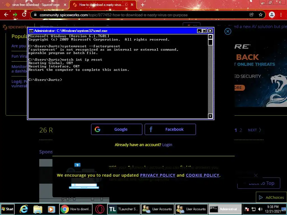Click the orange ad button ending in ORE
The height and width of the screenshot is (215, 287).
pyautogui.click(x=239, y=88)
